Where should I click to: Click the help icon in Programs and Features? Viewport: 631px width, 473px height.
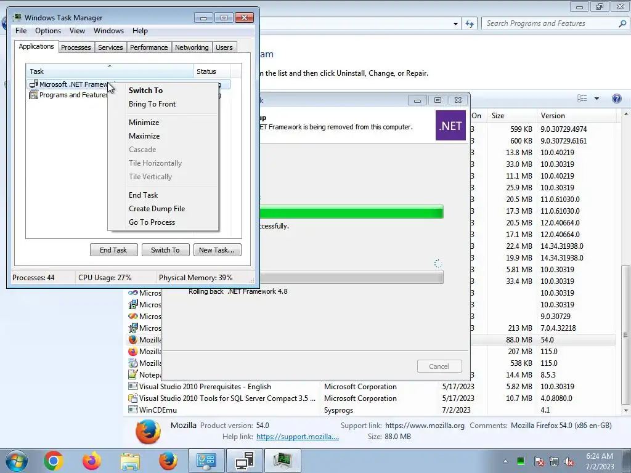click(x=616, y=99)
